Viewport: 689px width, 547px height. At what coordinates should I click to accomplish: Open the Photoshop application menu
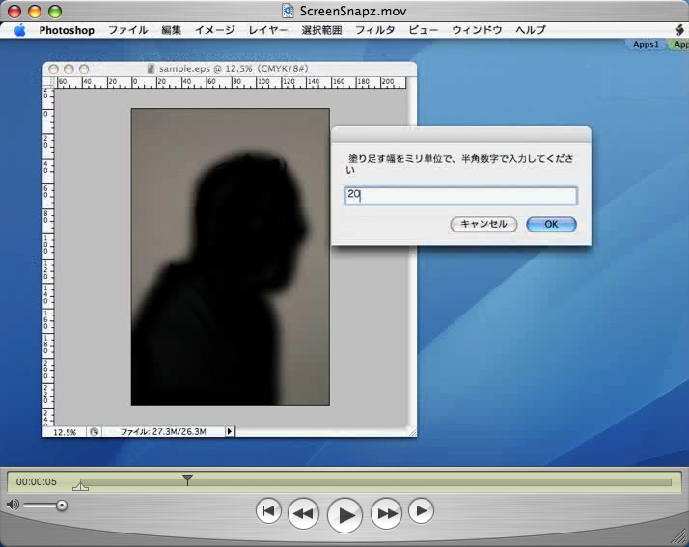pyautogui.click(x=67, y=30)
